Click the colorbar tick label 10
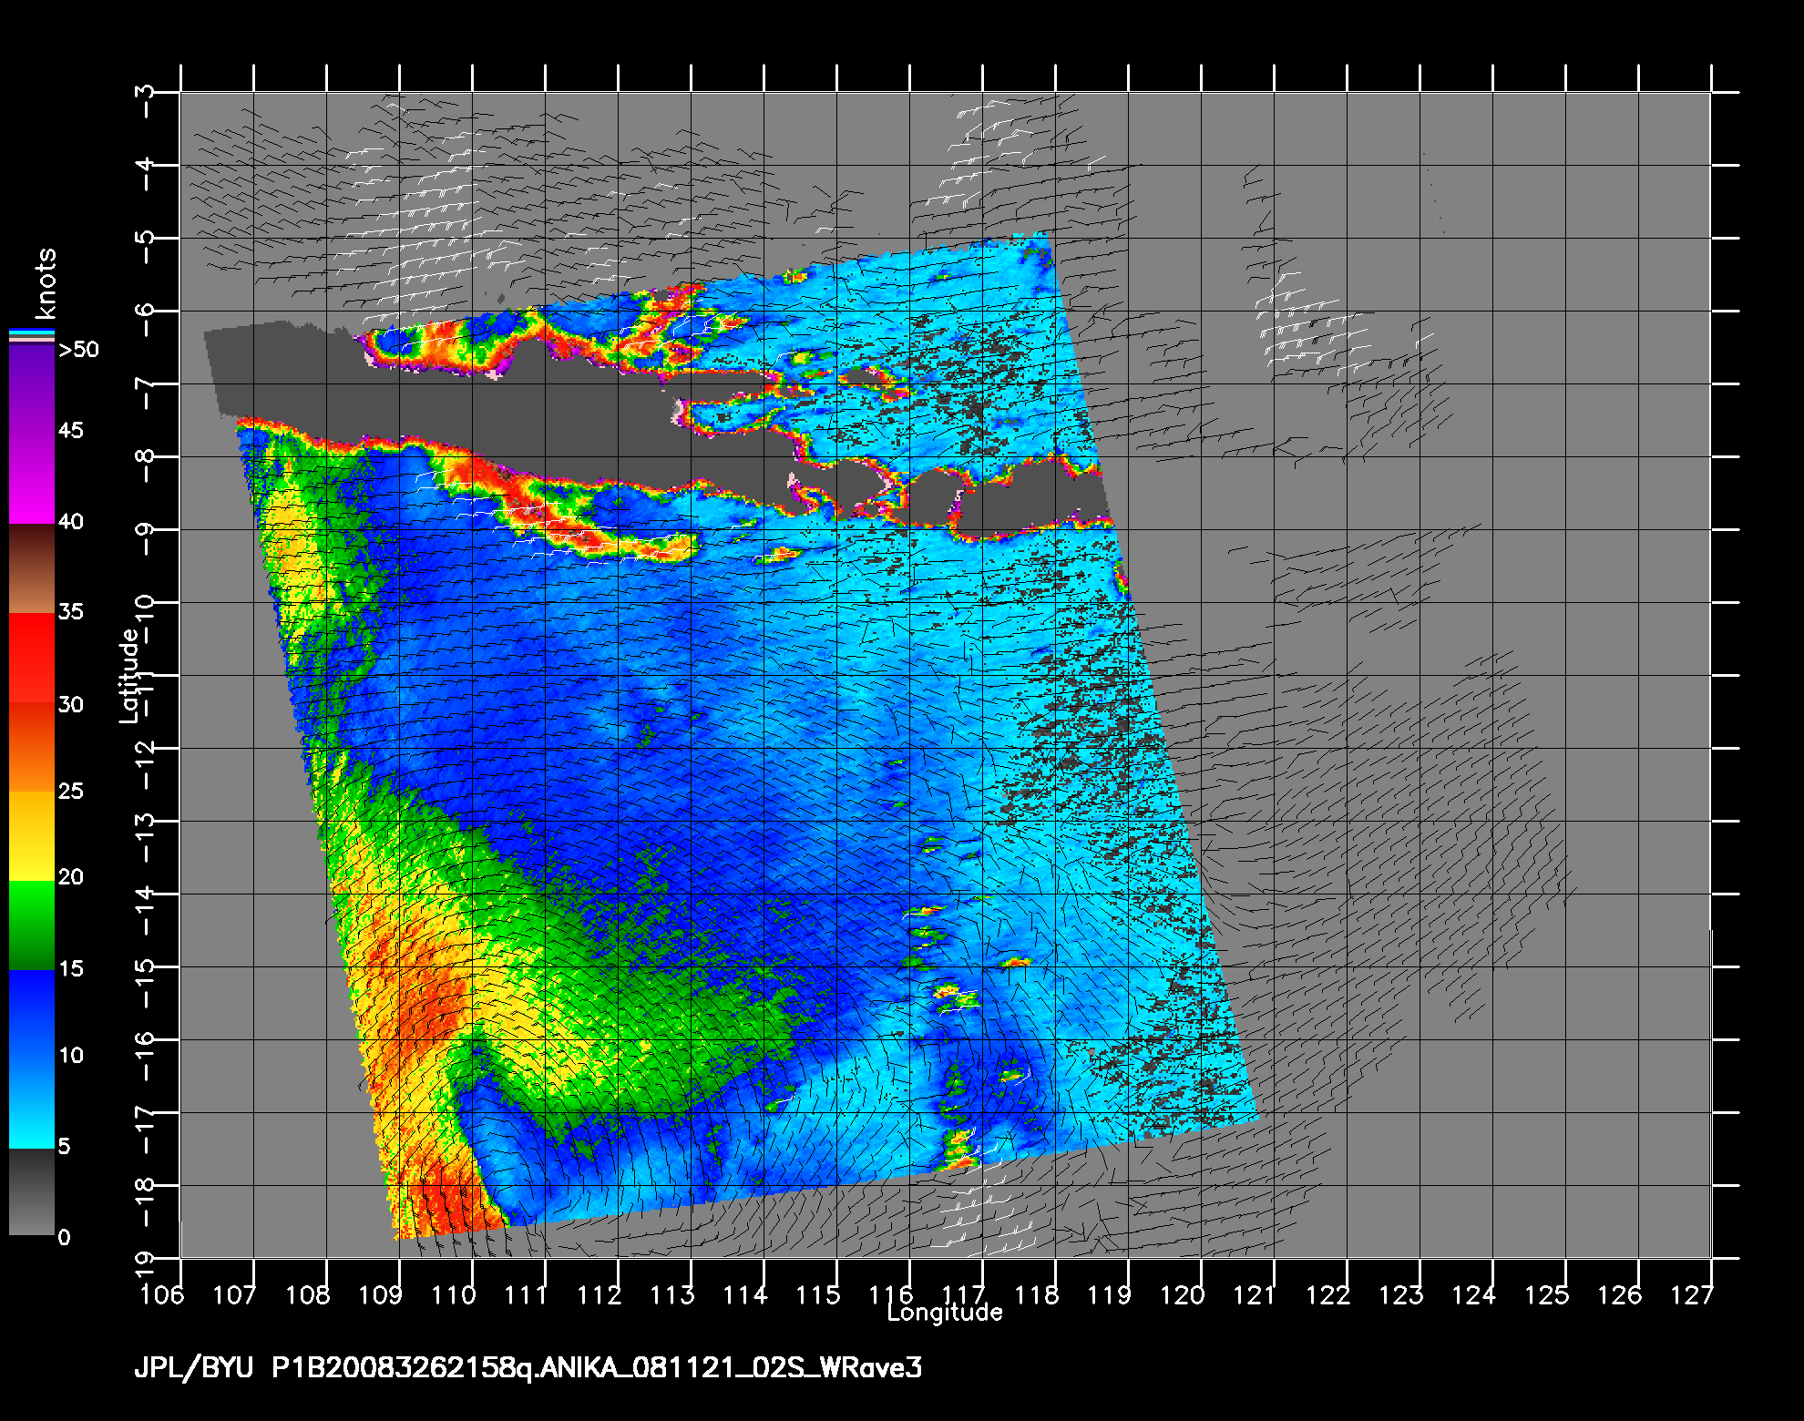Image resolution: width=1804 pixels, height=1421 pixels. click(x=71, y=1056)
